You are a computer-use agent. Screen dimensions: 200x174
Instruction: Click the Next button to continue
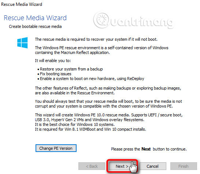(x=122, y=166)
